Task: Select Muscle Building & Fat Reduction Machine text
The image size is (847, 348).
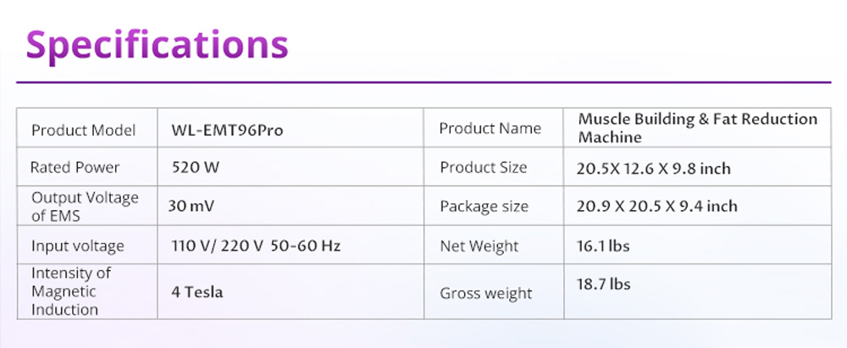Action: (697, 128)
